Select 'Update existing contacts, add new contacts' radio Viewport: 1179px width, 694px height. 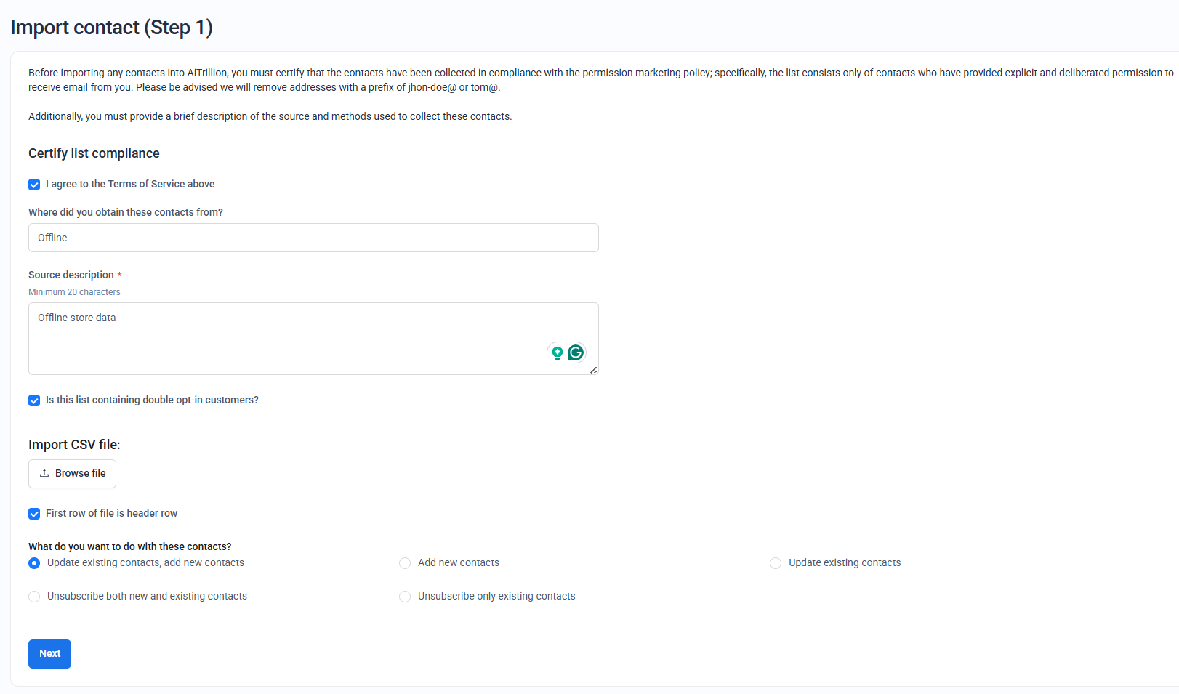click(34, 563)
